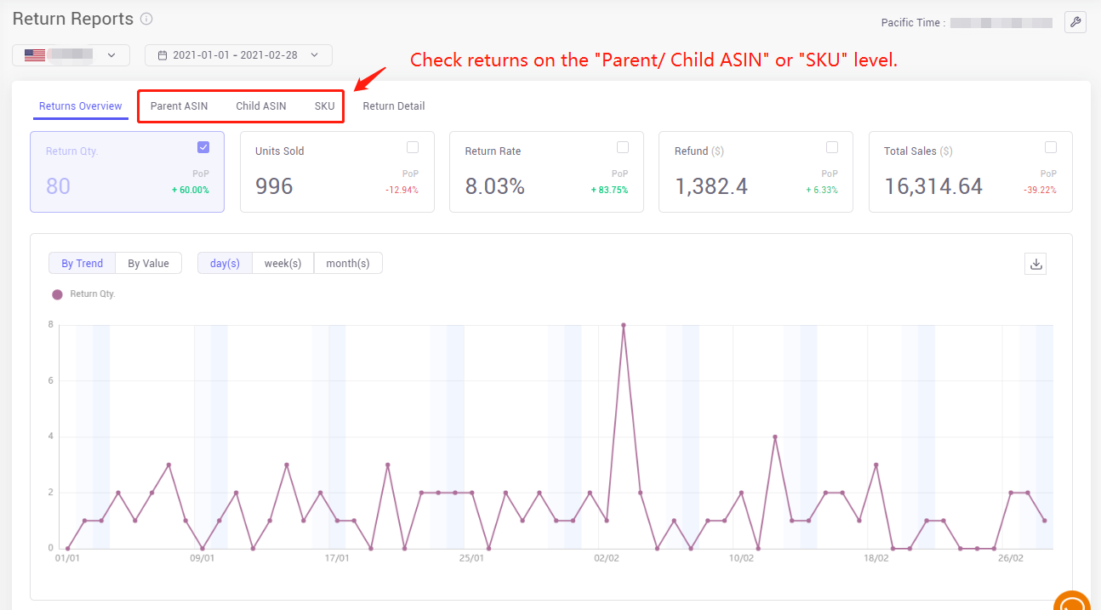
Task: Select the Return Detail tab
Action: (x=394, y=105)
